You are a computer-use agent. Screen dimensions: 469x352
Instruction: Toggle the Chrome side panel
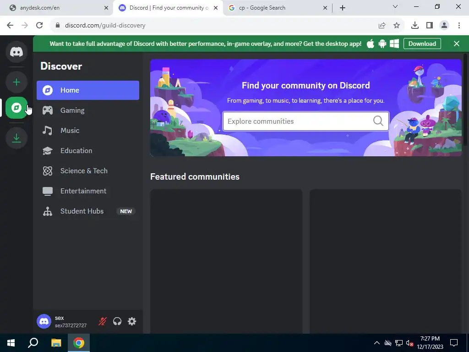click(x=430, y=26)
